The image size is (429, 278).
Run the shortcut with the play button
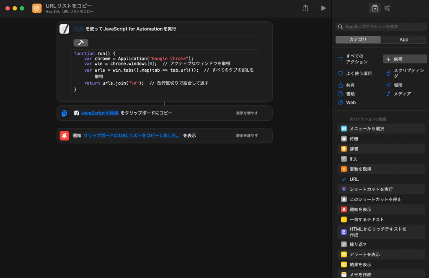(323, 8)
